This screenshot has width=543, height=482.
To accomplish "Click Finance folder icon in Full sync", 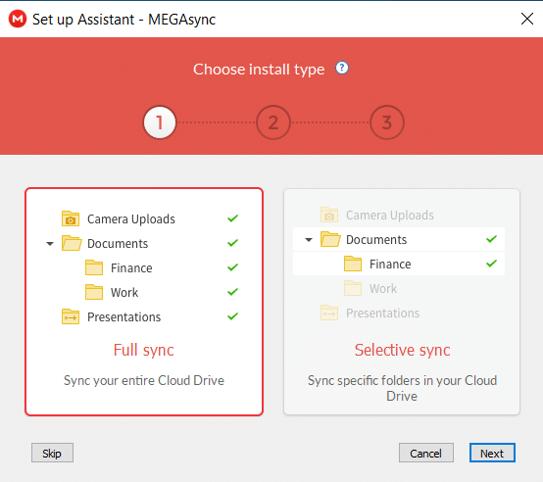I will (94, 267).
